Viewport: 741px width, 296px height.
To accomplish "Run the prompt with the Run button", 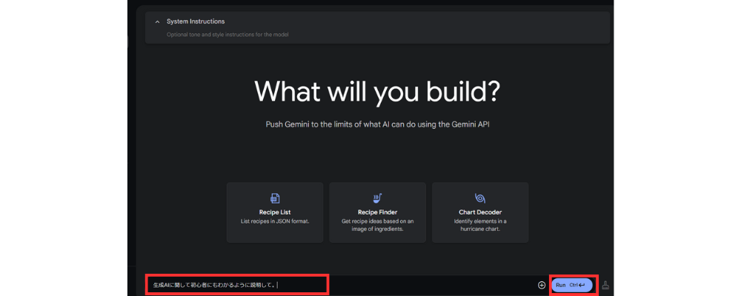I will tap(572, 285).
